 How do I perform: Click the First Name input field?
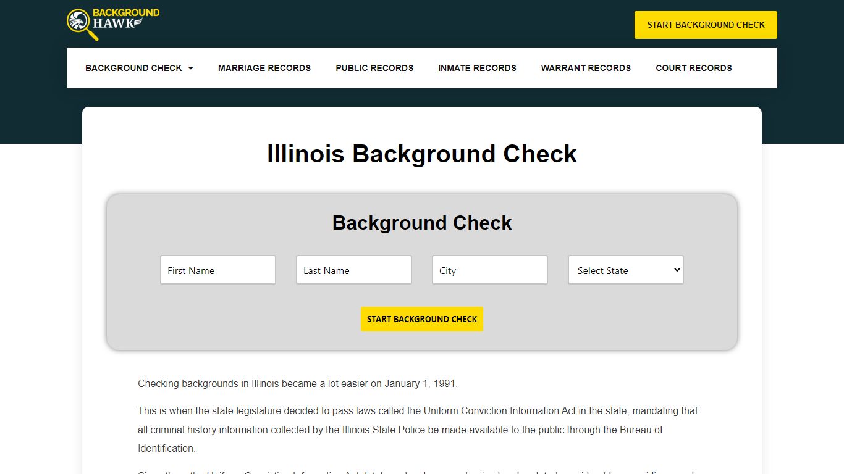217,270
